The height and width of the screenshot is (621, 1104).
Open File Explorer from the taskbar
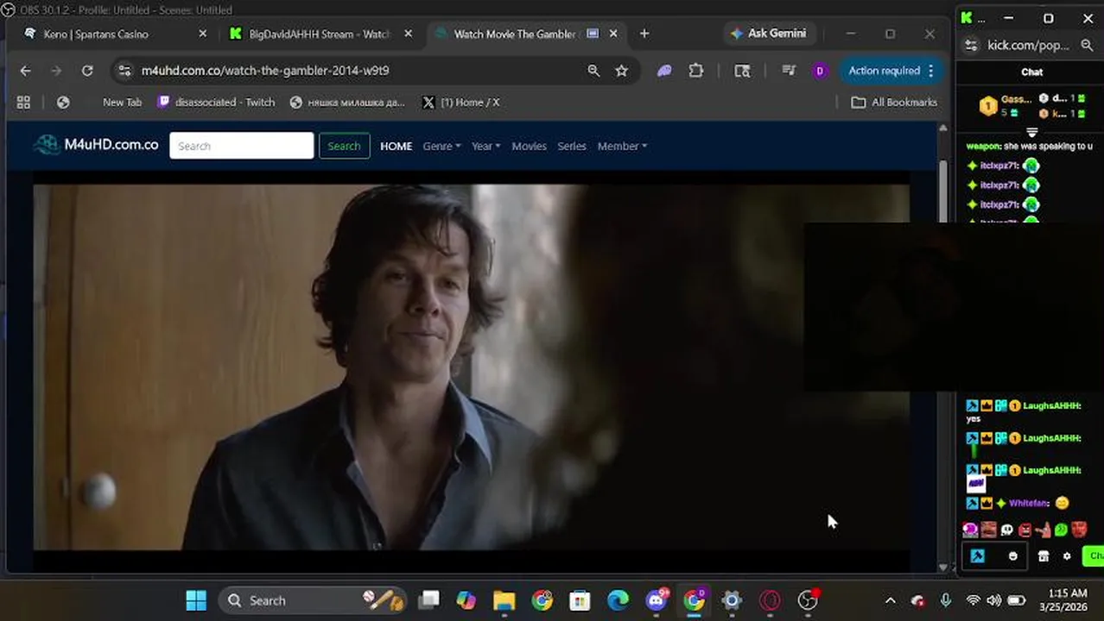[504, 600]
